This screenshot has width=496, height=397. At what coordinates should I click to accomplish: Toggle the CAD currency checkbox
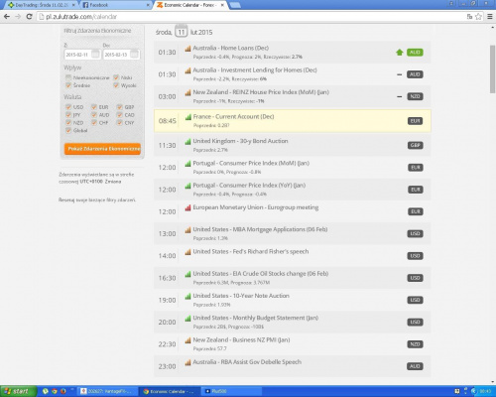tap(120, 115)
